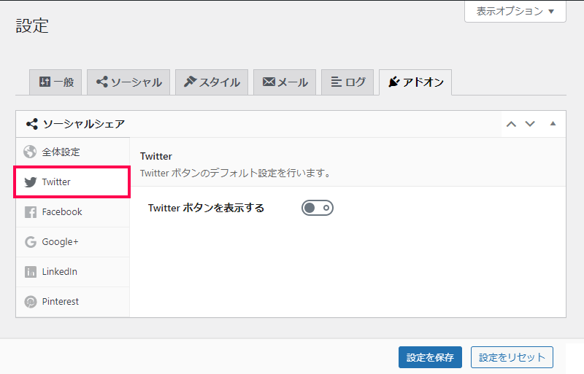Click the Pinterest logo icon
The width and height of the screenshot is (584, 374).
pyautogui.click(x=31, y=301)
